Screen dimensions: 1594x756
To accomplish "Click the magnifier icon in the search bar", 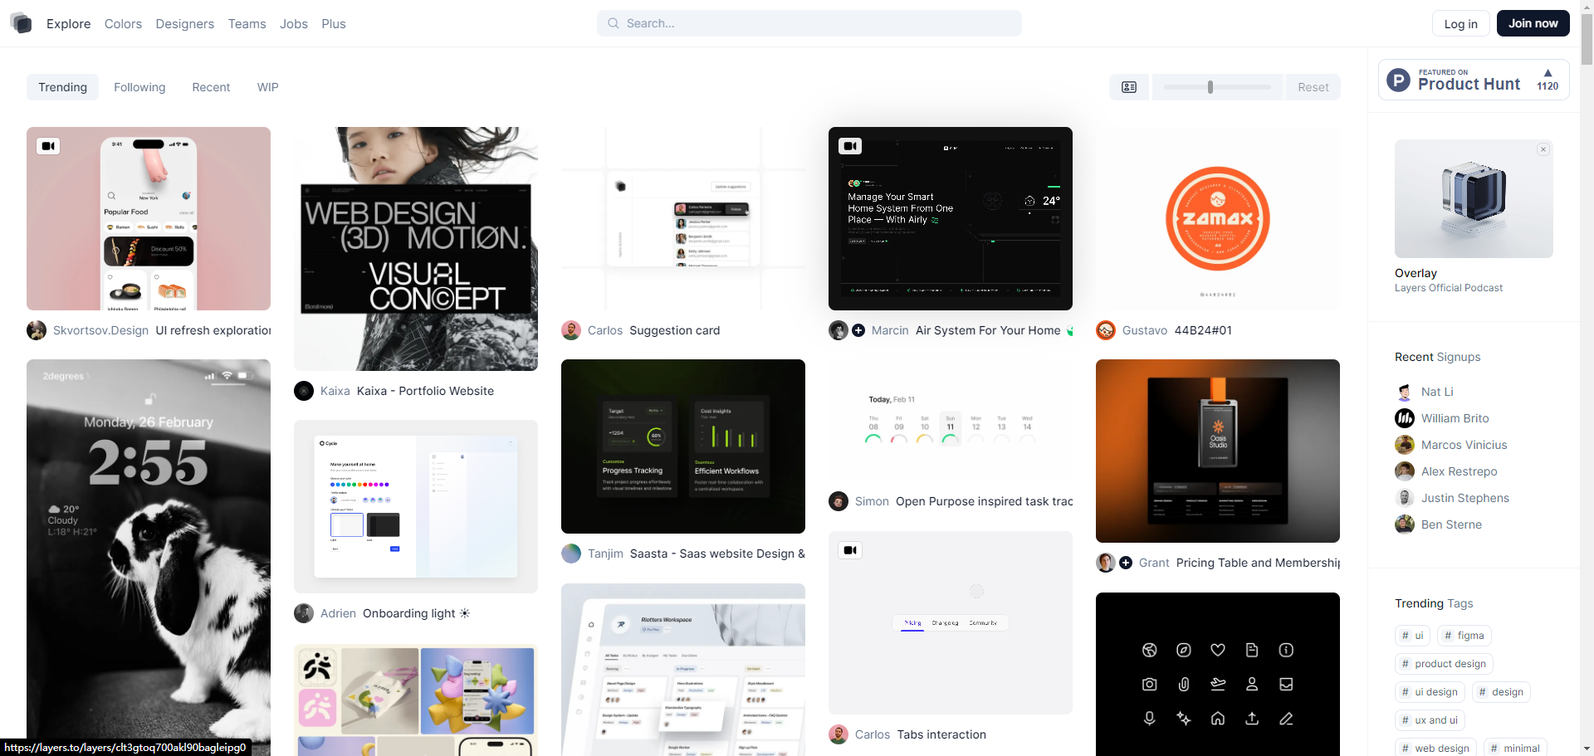I will (x=614, y=23).
